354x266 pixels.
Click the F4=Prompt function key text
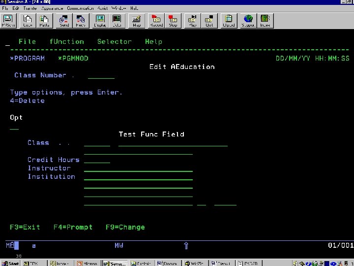click(73, 227)
